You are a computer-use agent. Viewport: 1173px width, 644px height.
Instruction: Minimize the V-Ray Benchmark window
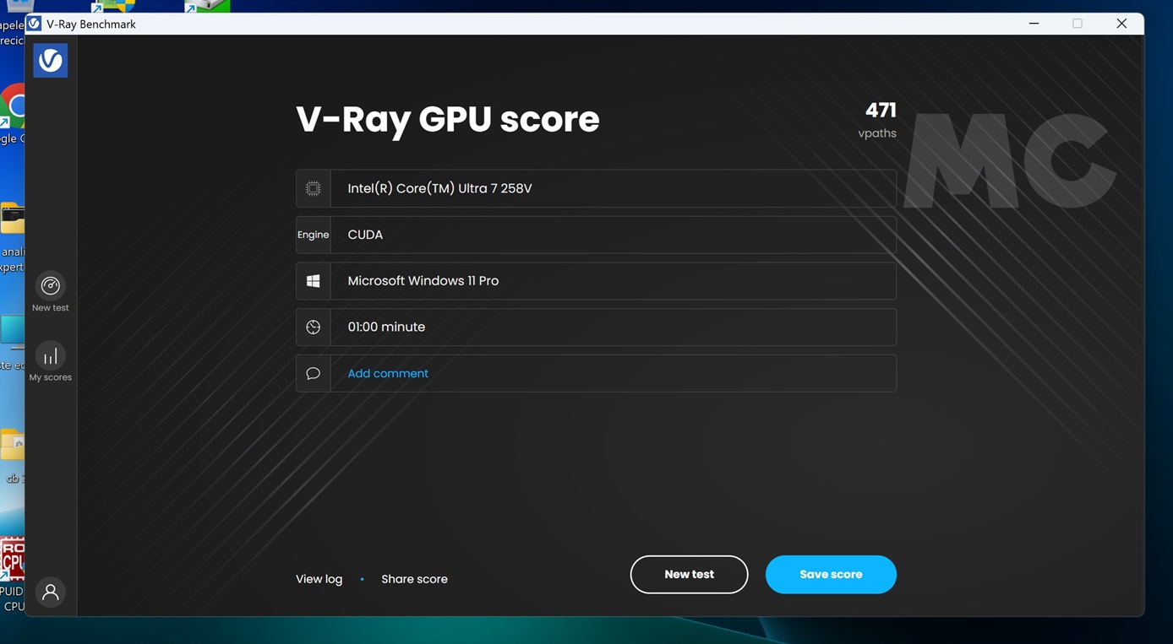coord(1034,24)
